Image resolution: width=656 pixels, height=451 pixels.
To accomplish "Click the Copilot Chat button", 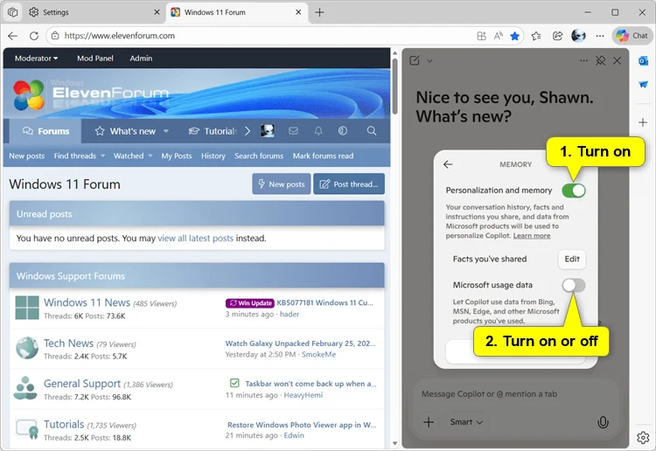I will (632, 36).
